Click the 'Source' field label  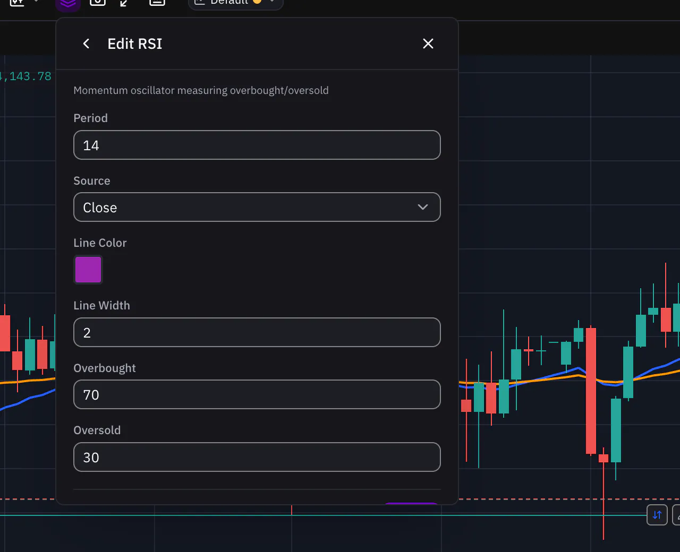tap(92, 180)
